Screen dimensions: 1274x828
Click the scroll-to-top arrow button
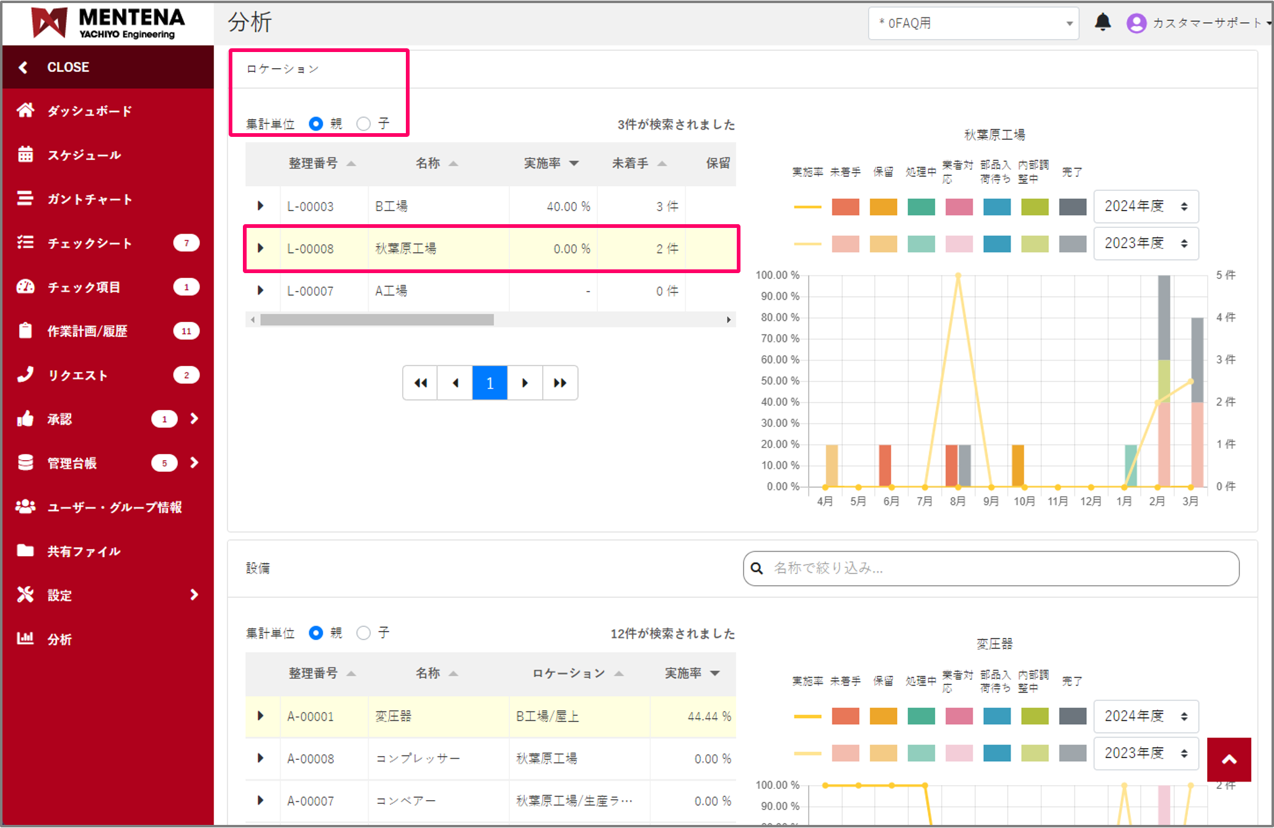pyautogui.click(x=1228, y=759)
